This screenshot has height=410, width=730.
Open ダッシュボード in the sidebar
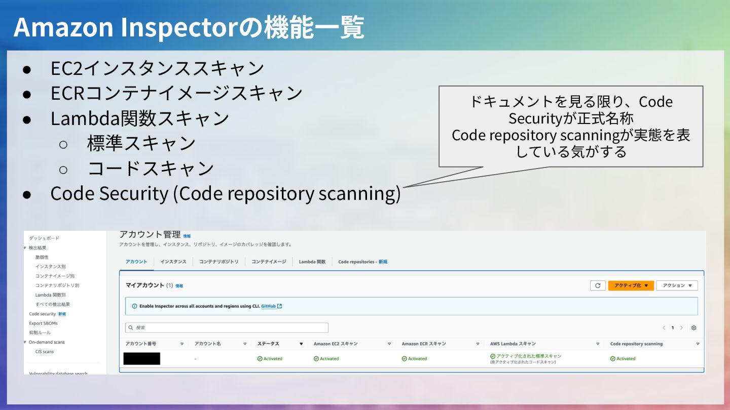pyautogui.click(x=44, y=238)
